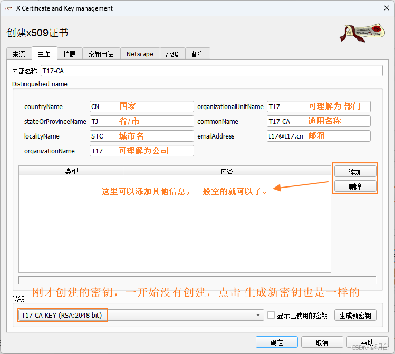The image size is (395, 354).
Task: Focus the stateOrProvinceName field
Action: pos(141,121)
